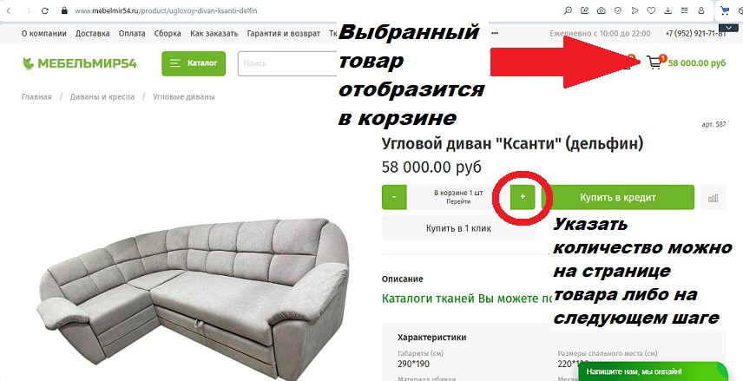Open browser downloads arrow icon

click(x=667, y=10)
